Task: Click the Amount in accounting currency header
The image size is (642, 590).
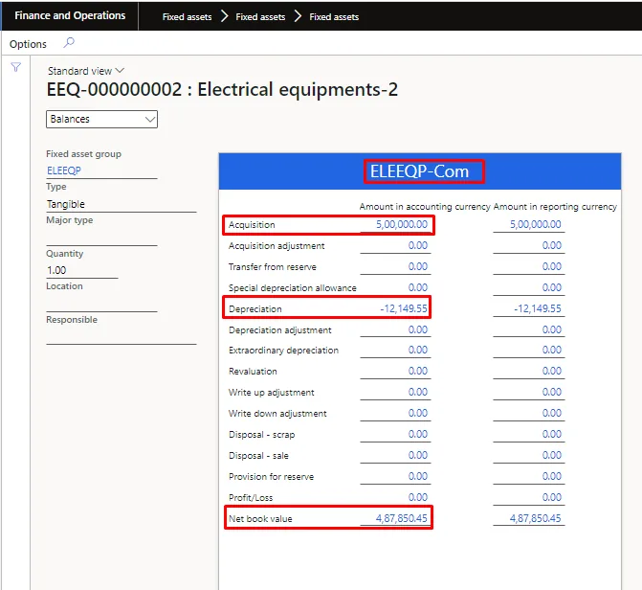Action: (x=425, y=207)
